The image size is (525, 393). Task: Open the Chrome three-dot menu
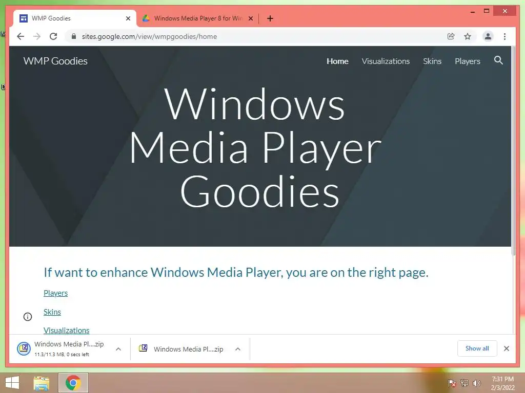pyautogui.click(x=504, y=36)
